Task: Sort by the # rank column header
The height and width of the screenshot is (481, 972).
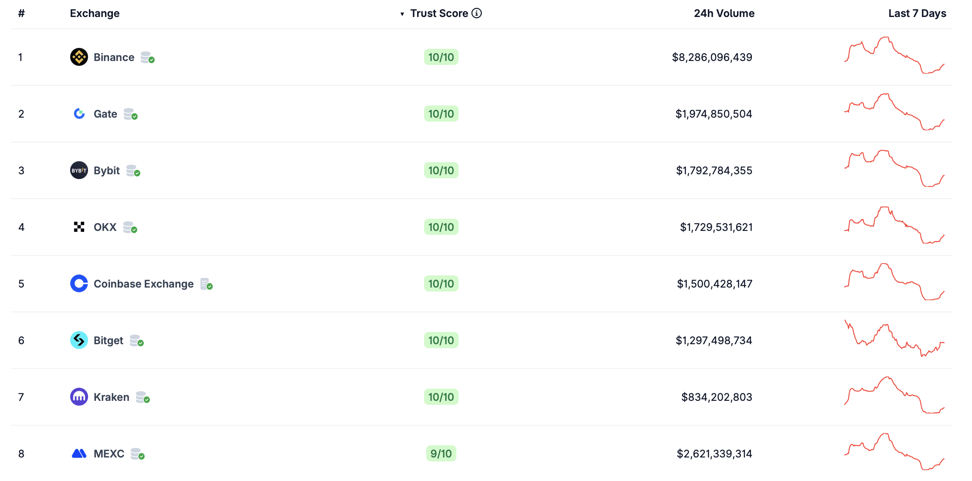Action: [x=21, y=14]
